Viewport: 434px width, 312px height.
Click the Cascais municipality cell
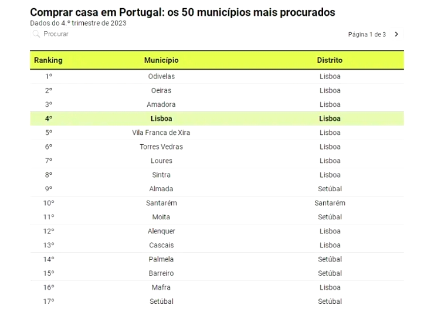(161, 245)
